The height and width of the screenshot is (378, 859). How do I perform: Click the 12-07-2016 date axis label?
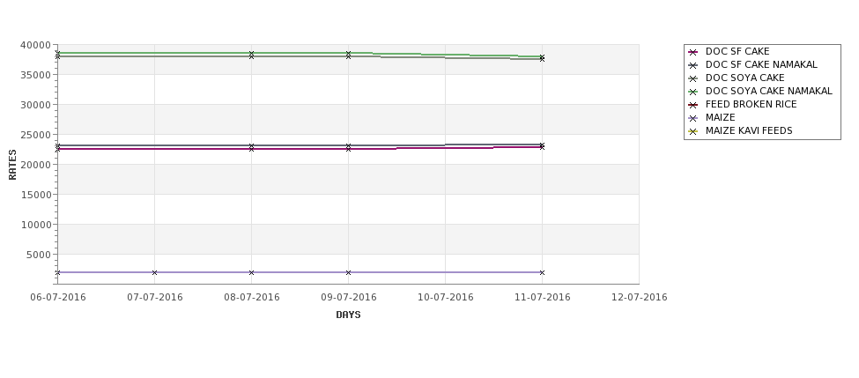(x=640, y=298)
